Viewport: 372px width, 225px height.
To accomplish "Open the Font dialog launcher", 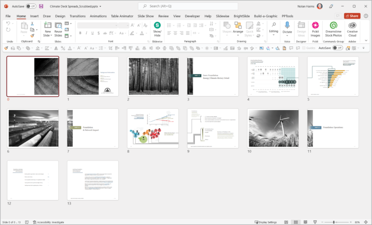I will [x=148, y=41].
